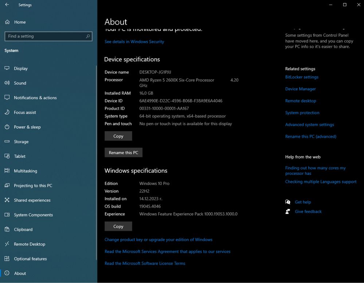Read the Microsoft Services Agreement link
Viewport: 364px width, 283px height.
click(x=167, y=251)
